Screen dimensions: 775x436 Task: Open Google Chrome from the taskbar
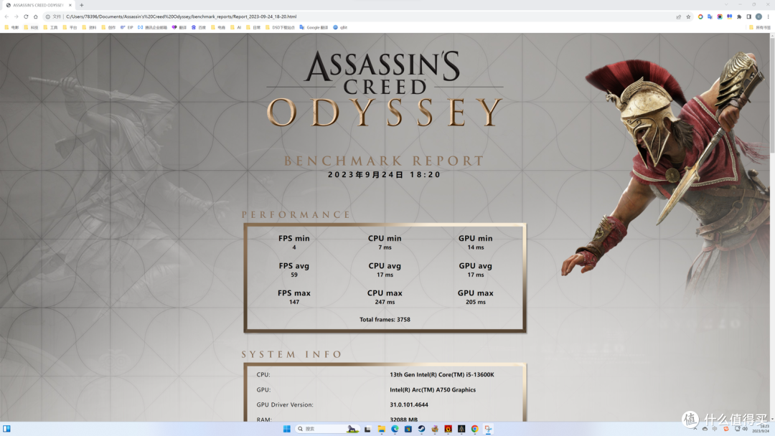pos(474,429)
